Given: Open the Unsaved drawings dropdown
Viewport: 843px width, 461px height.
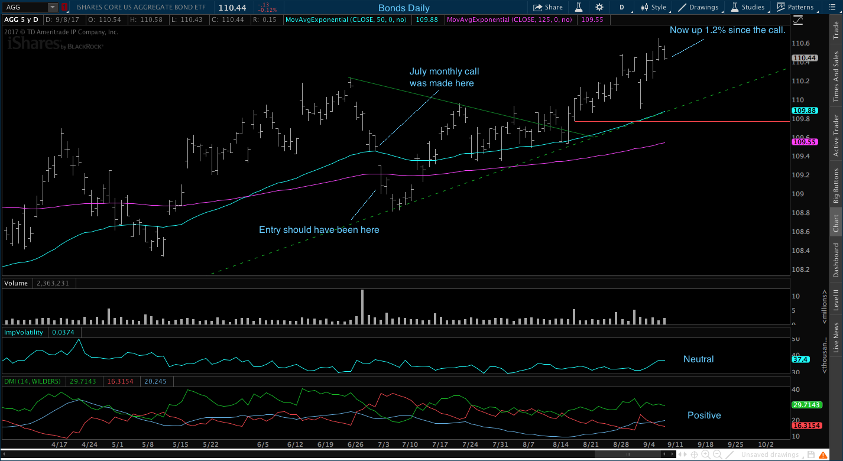Looking at the screenshot, I should tap(772, 454).
